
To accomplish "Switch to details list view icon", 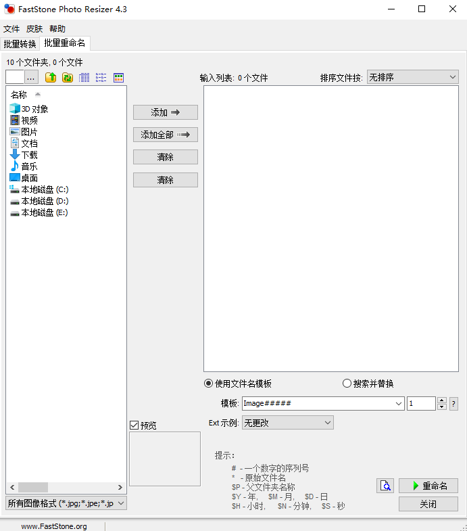I will [x=84, y=78].
